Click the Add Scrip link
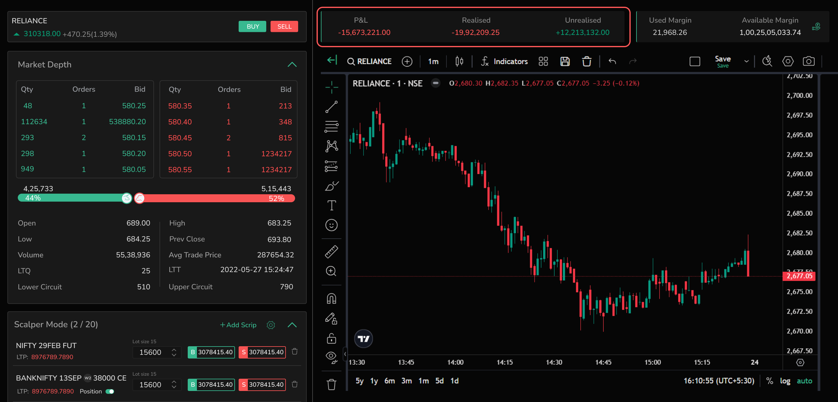Viewport: 838px width, 402px height. 238,325
